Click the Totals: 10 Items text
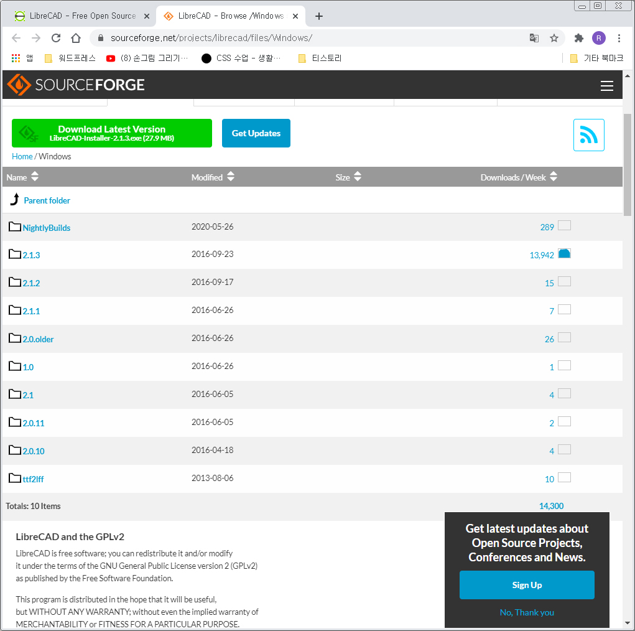Image resolution: width=635 pixels, height=631 pixels. pyautogui.click(x=33, y=506)
